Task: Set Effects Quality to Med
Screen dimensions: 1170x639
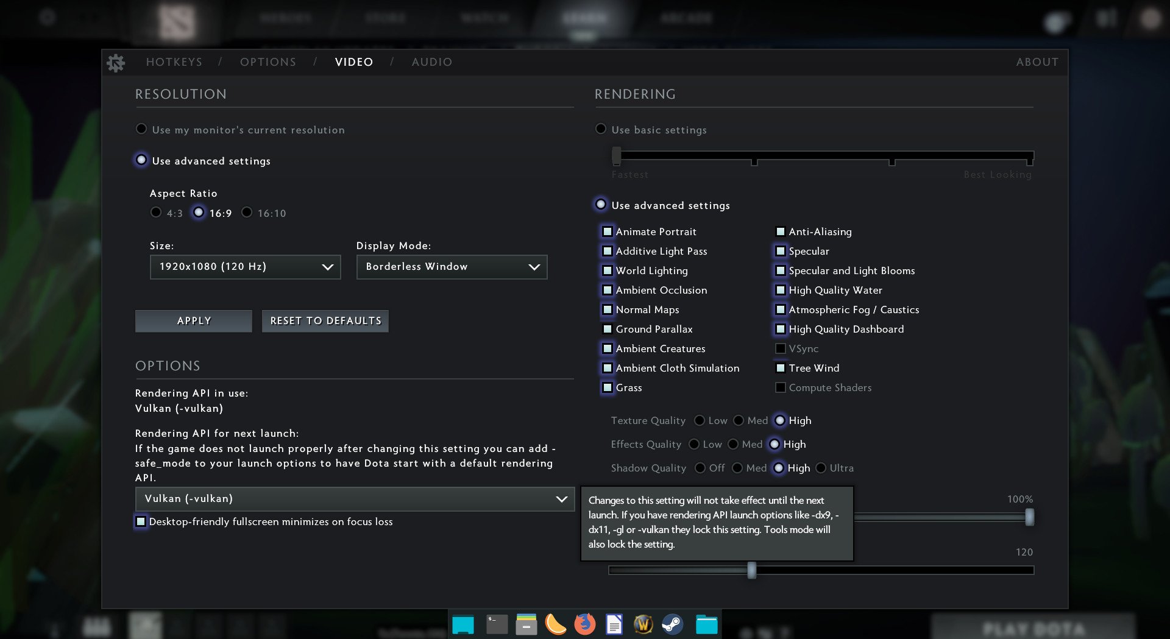Action: pos(733,444)
